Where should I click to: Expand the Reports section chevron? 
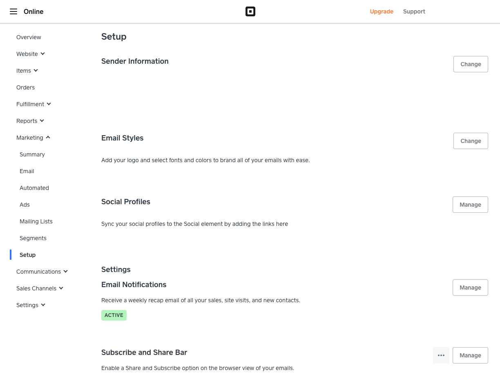[42, 121]
